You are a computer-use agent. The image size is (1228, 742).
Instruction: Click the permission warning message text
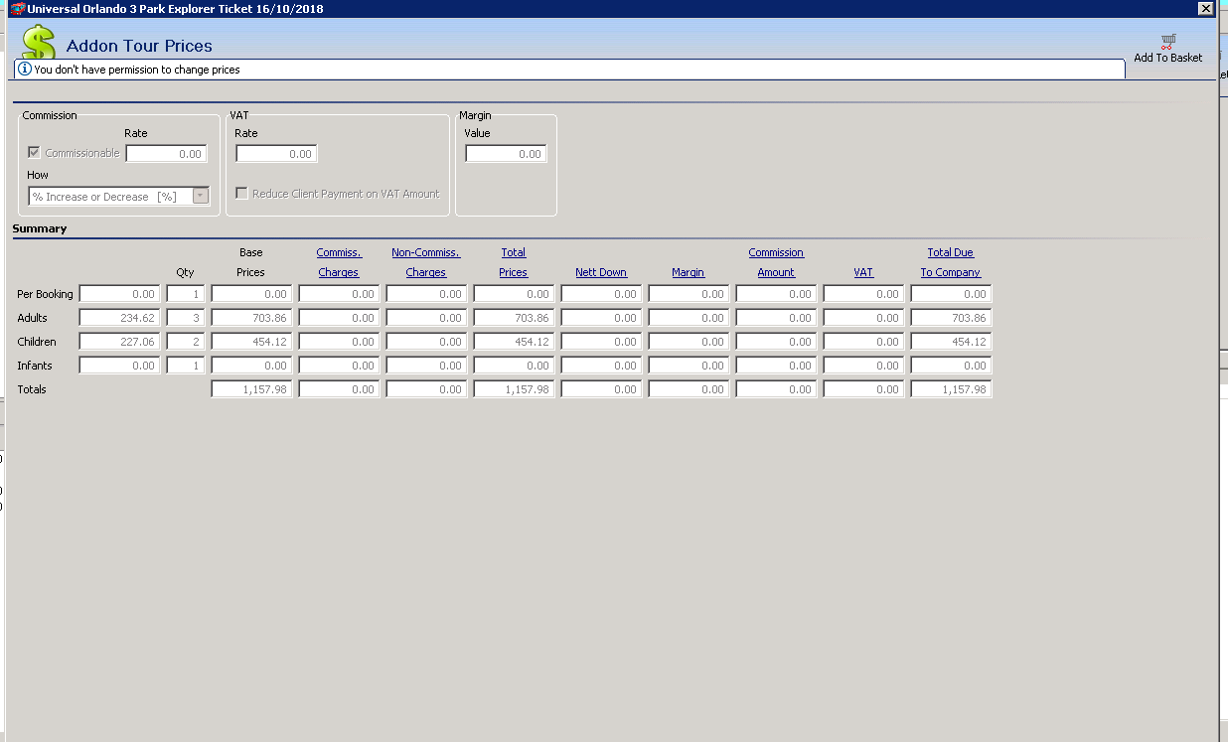[x=137, y=70]
